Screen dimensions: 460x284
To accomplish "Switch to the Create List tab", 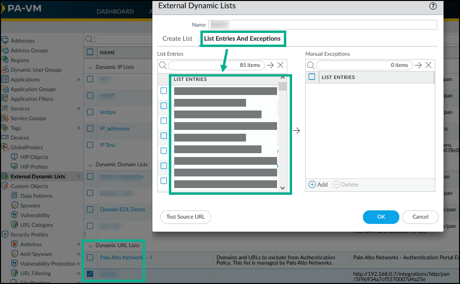I will coord(178,39).
